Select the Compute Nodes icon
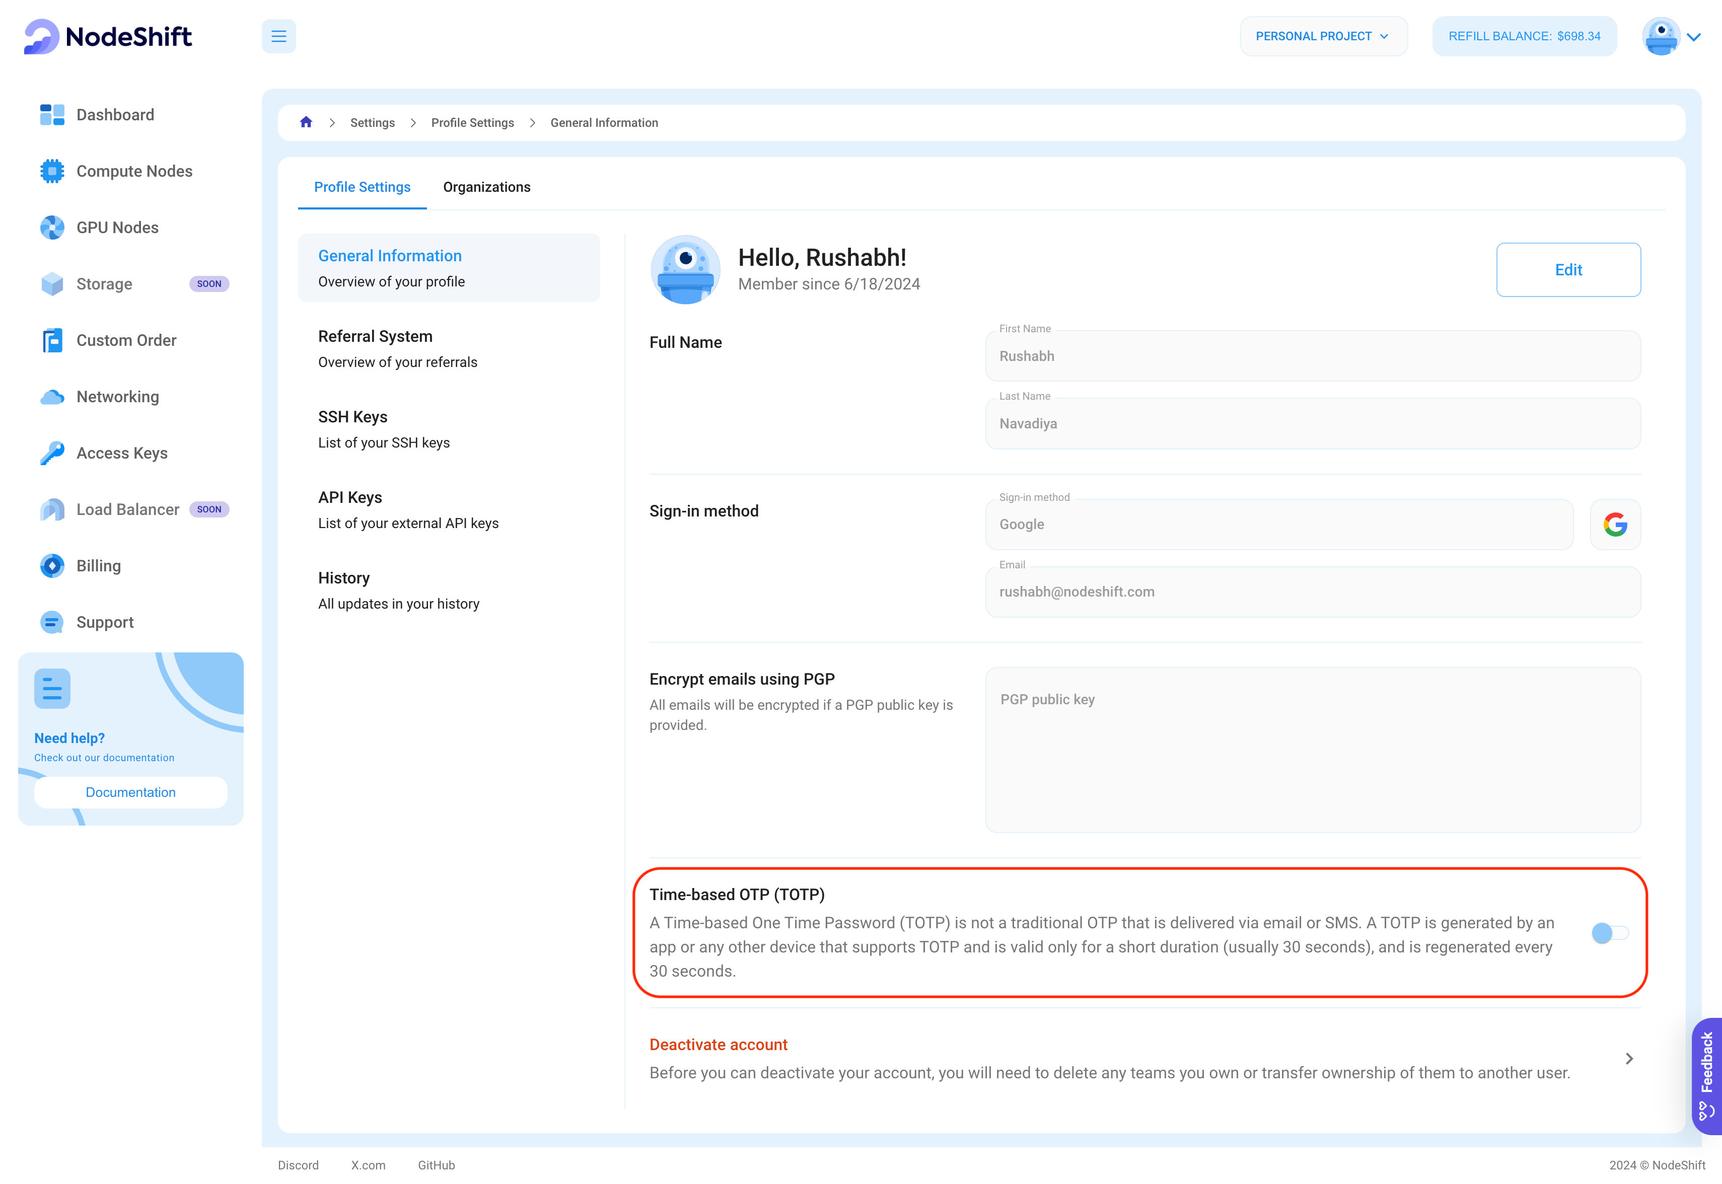1722x1184 pixels. click(52, 171)
